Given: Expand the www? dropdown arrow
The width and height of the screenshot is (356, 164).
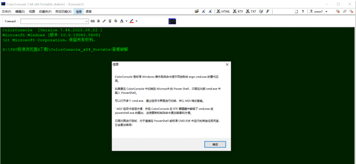Looking at the screenshot, I should [x=326, y=11].
